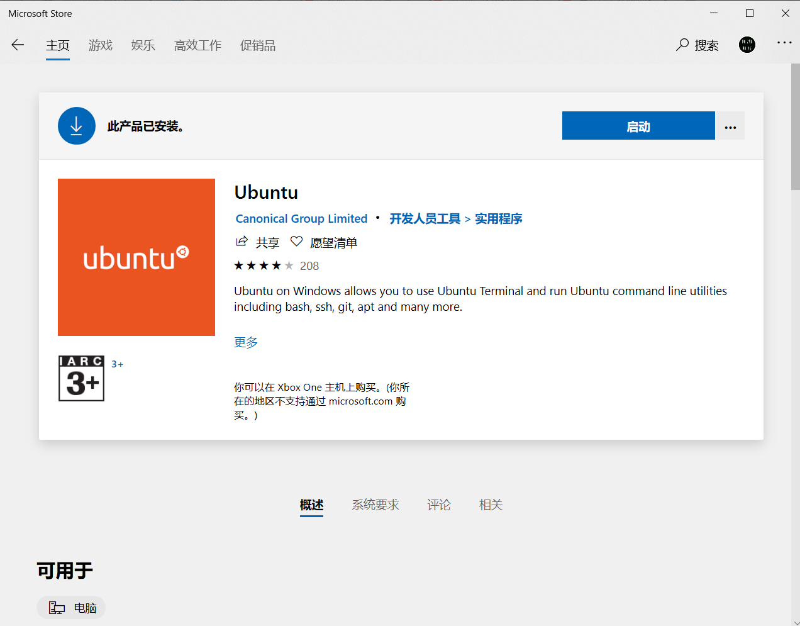
Task: Click the star rating near 208
Action: pos(264,265)
